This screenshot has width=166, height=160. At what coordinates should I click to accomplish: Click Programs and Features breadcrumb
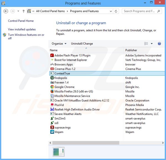click(84, 11)
